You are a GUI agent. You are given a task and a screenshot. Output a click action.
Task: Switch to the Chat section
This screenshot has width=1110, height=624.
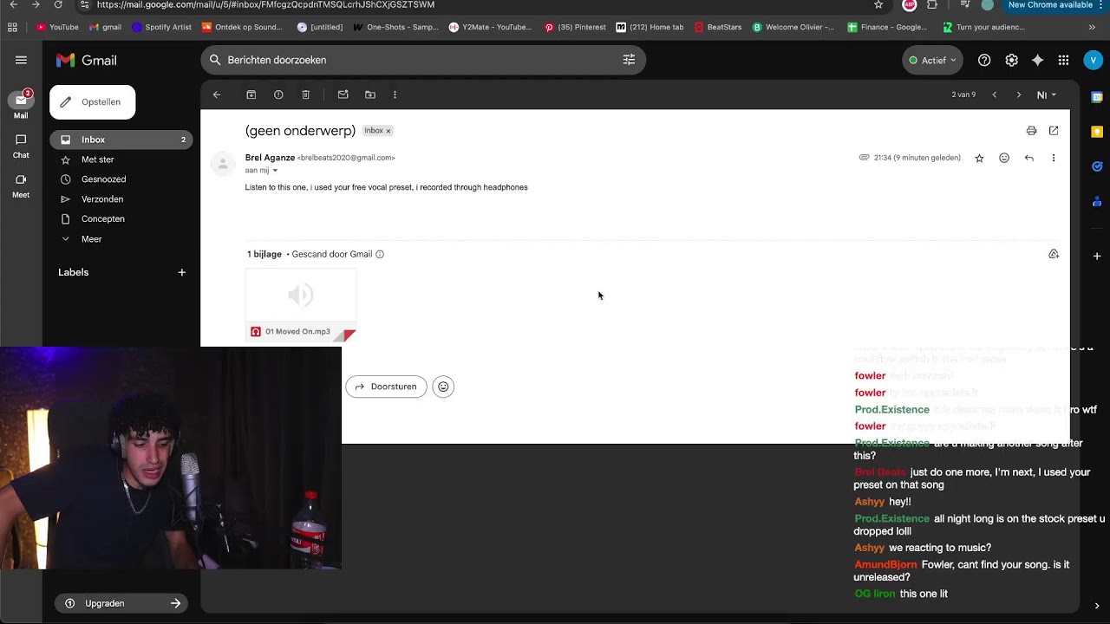[x=21, y=146]
